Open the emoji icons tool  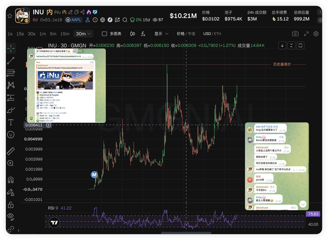point(11,135)
